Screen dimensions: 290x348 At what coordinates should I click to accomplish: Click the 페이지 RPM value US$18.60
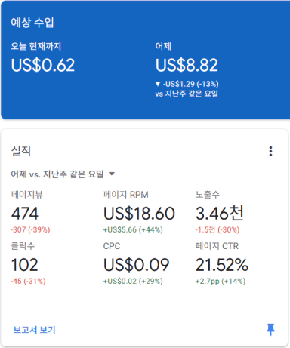139,214
